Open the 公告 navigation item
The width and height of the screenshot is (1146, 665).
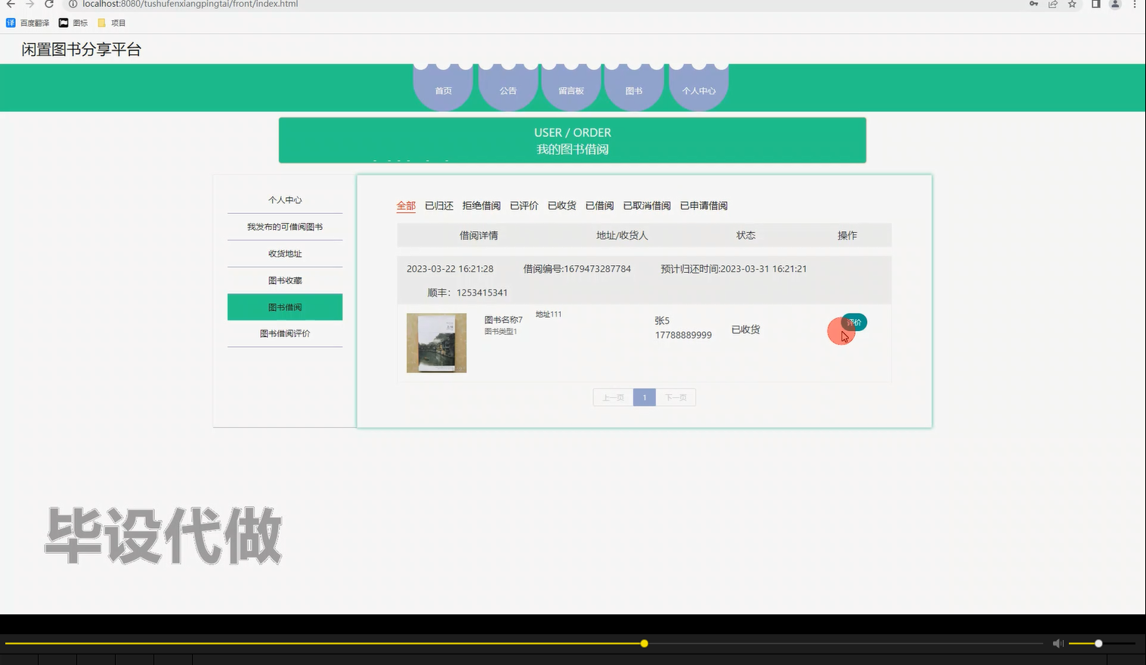tap(507, 90)
